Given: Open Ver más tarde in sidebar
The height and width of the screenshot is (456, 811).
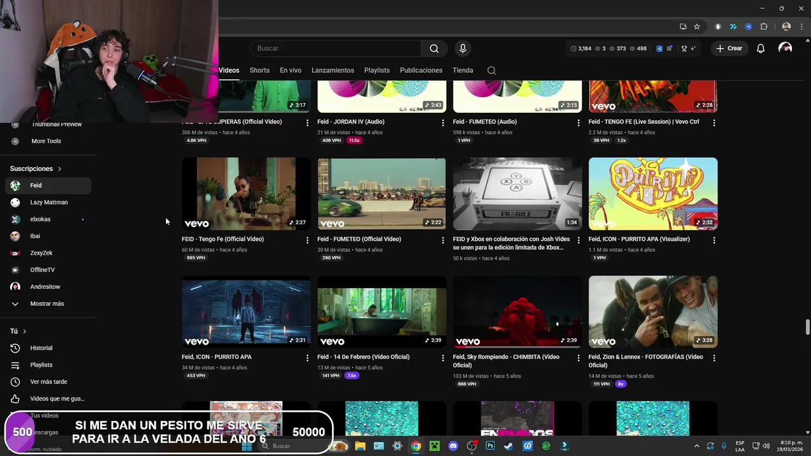Looking at the screenshot, I should point(48,382).
